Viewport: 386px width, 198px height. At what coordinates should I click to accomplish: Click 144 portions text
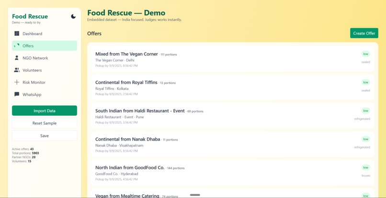(x=176, y=168)
